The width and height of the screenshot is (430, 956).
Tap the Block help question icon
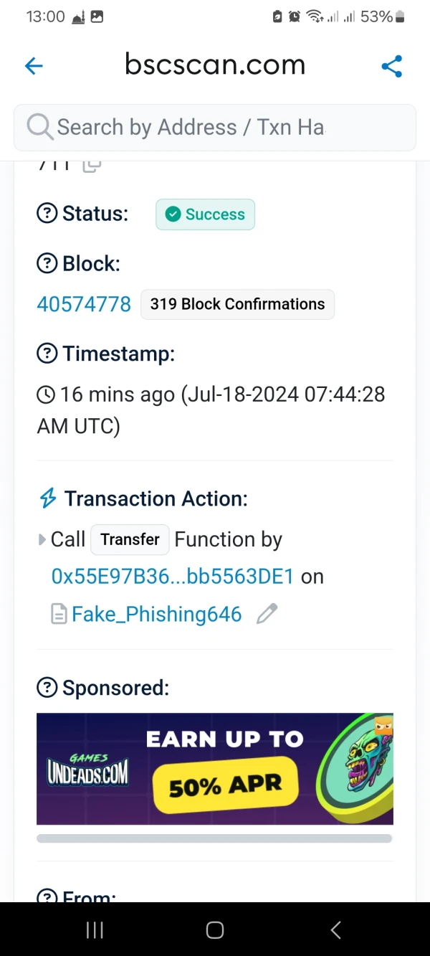point(47,264)
